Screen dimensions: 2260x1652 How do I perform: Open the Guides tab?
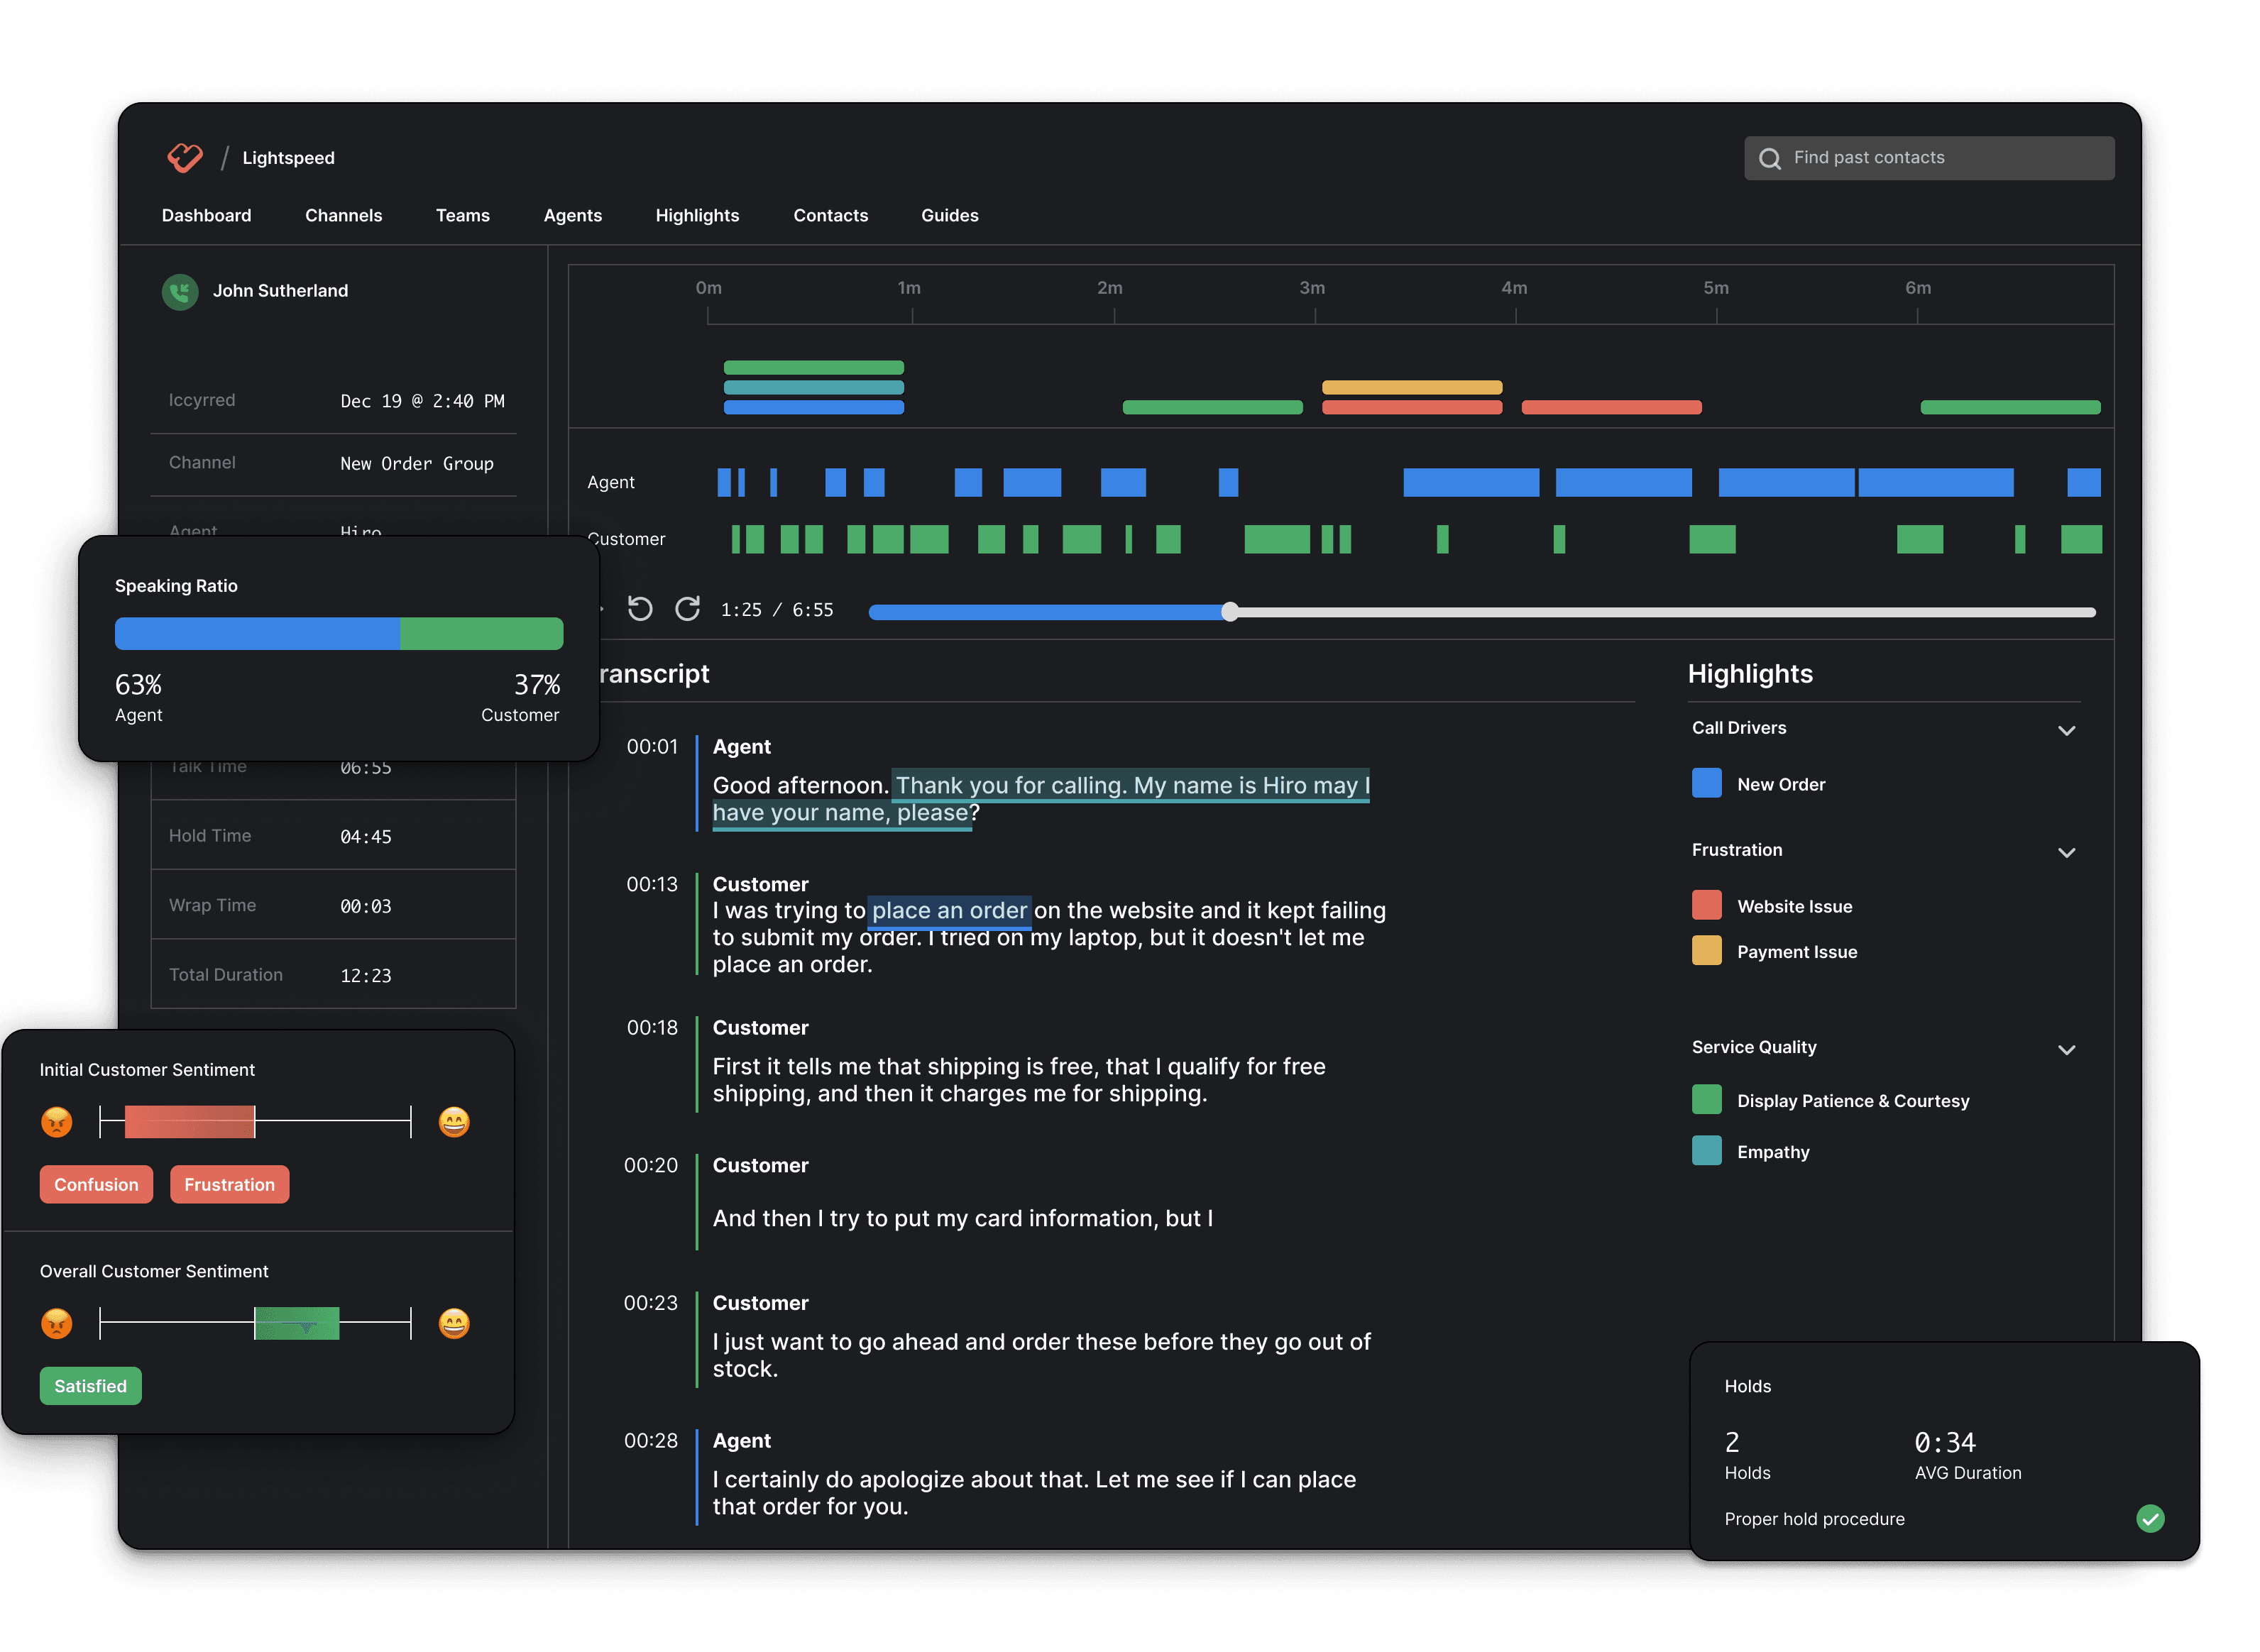click(949, 215)
